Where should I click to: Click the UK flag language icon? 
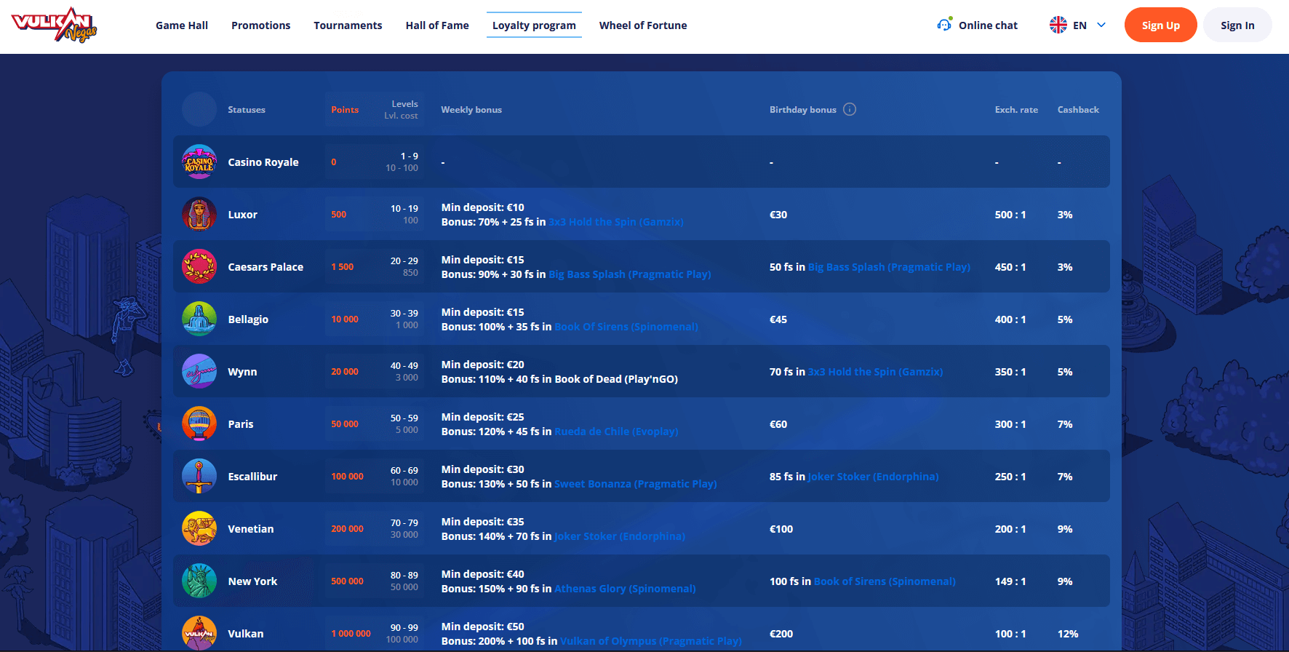click(x=1058, y=25)
